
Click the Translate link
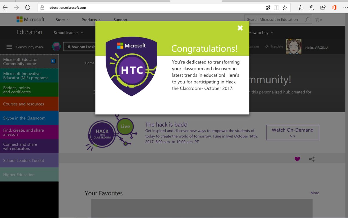tap(277, 46)
